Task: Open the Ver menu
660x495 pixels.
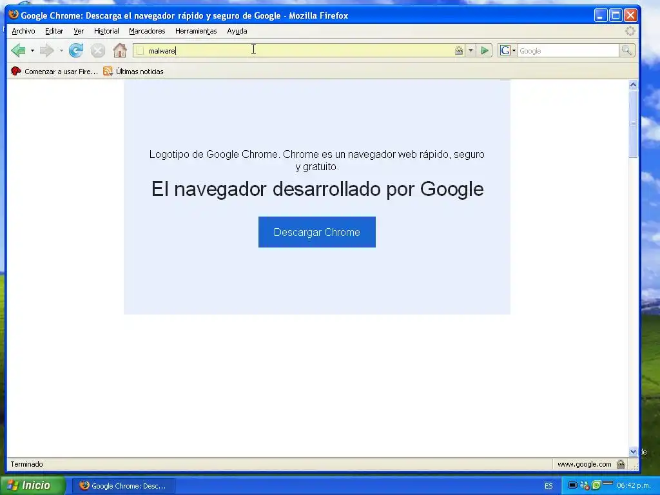Action: 79,31
